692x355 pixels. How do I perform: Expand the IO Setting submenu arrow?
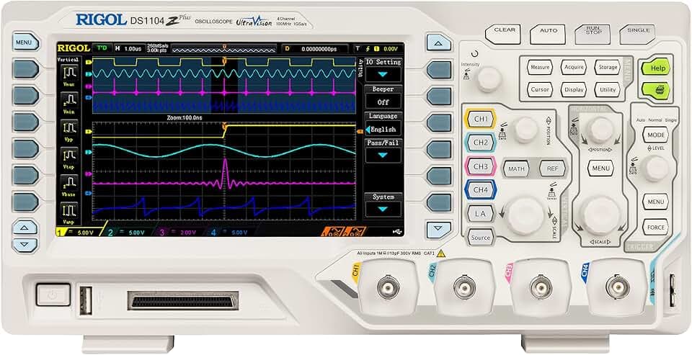pyautogui.click(x=383, y=74)
